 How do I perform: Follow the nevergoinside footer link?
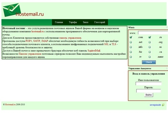(x=155, y=105)
